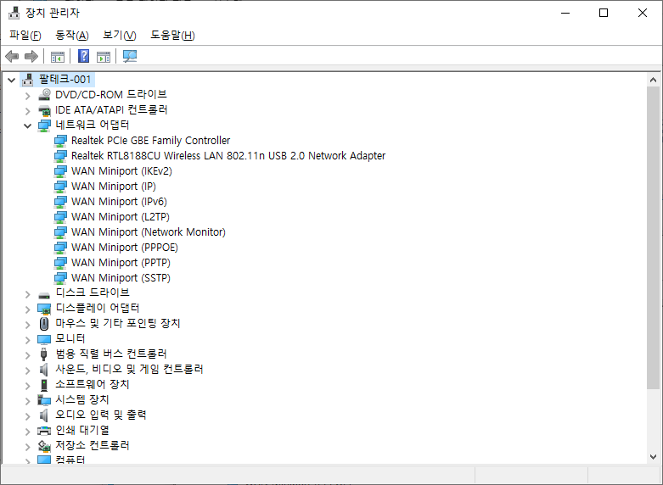Screen dimensions: 663x485
Task: Click the 마우스 및 기타 포인팅 장치 mouse icon
Action: click(44, 324)
